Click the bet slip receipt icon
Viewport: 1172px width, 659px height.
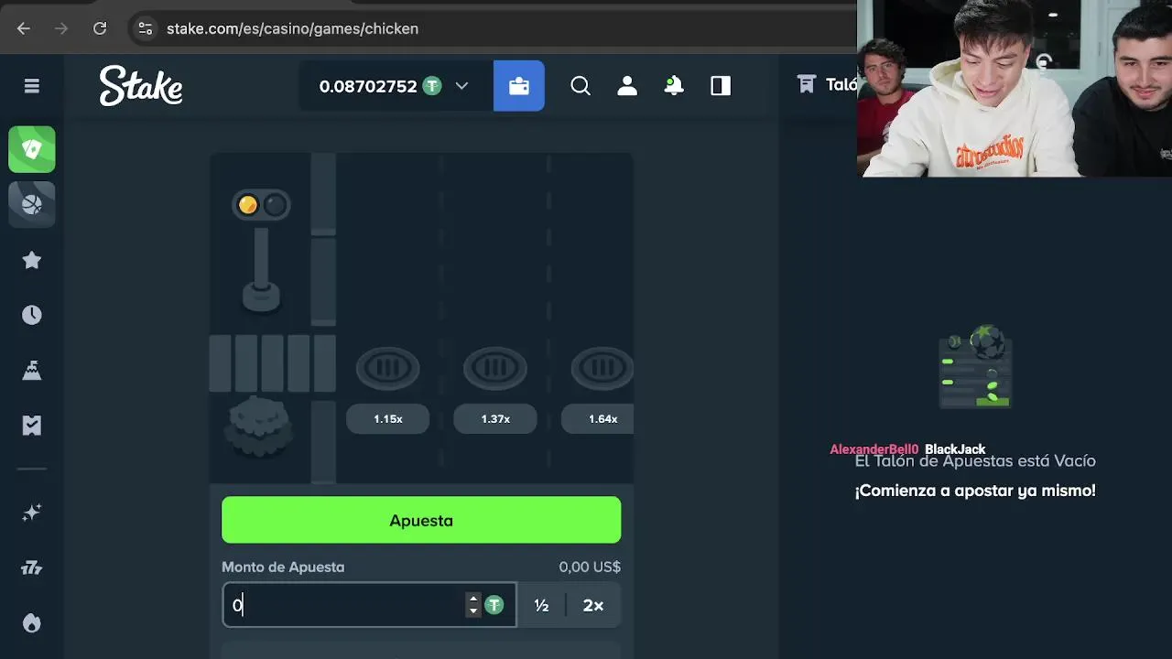click(x=806, y=85)
